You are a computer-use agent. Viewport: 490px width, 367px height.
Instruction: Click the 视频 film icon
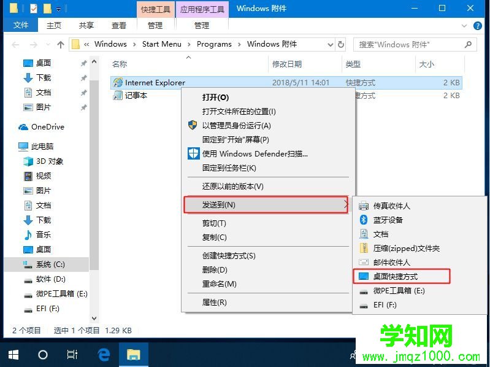28,176
